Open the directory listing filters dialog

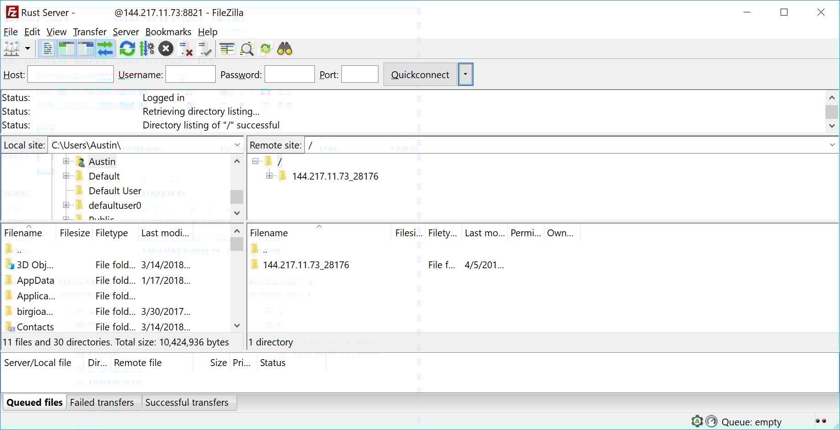coord(227,48)
